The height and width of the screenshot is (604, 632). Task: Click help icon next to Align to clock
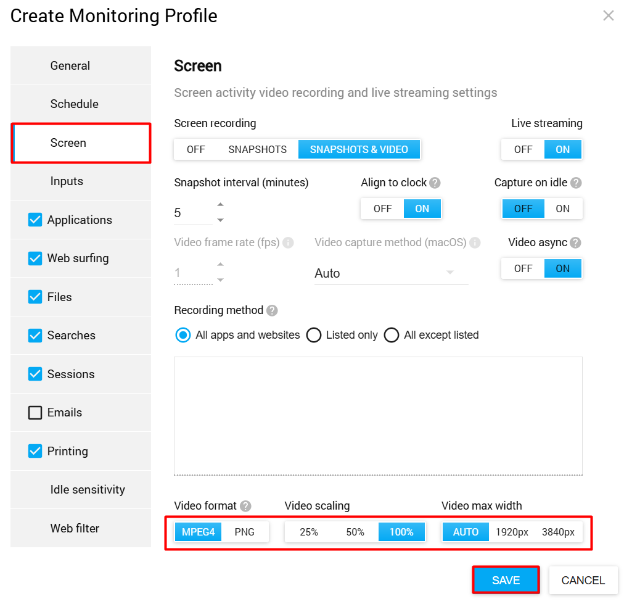435,183
